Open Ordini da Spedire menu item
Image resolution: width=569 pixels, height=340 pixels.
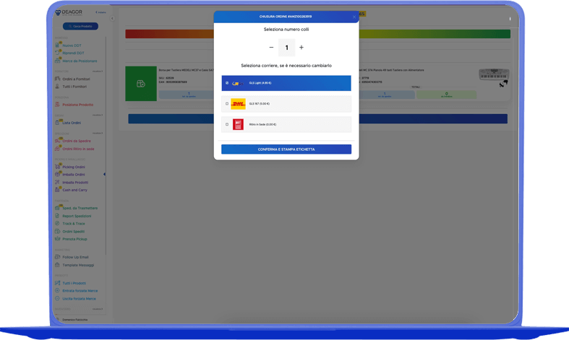coord(77,141)
